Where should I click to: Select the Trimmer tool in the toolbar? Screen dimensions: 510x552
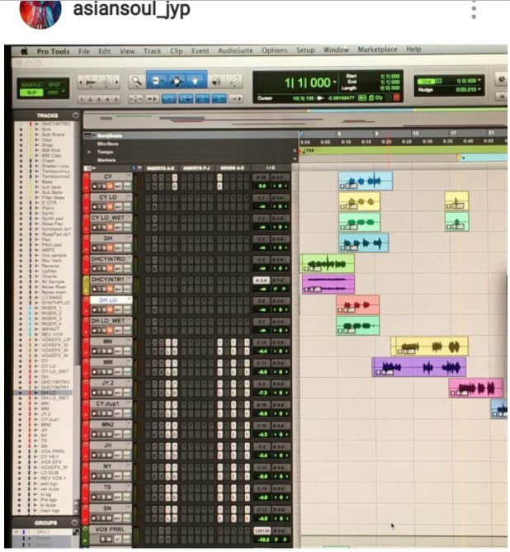pos(157,82)
